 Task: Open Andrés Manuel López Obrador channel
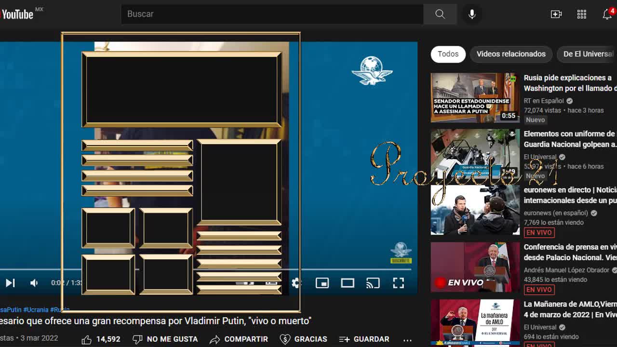[x=566, y=270]
